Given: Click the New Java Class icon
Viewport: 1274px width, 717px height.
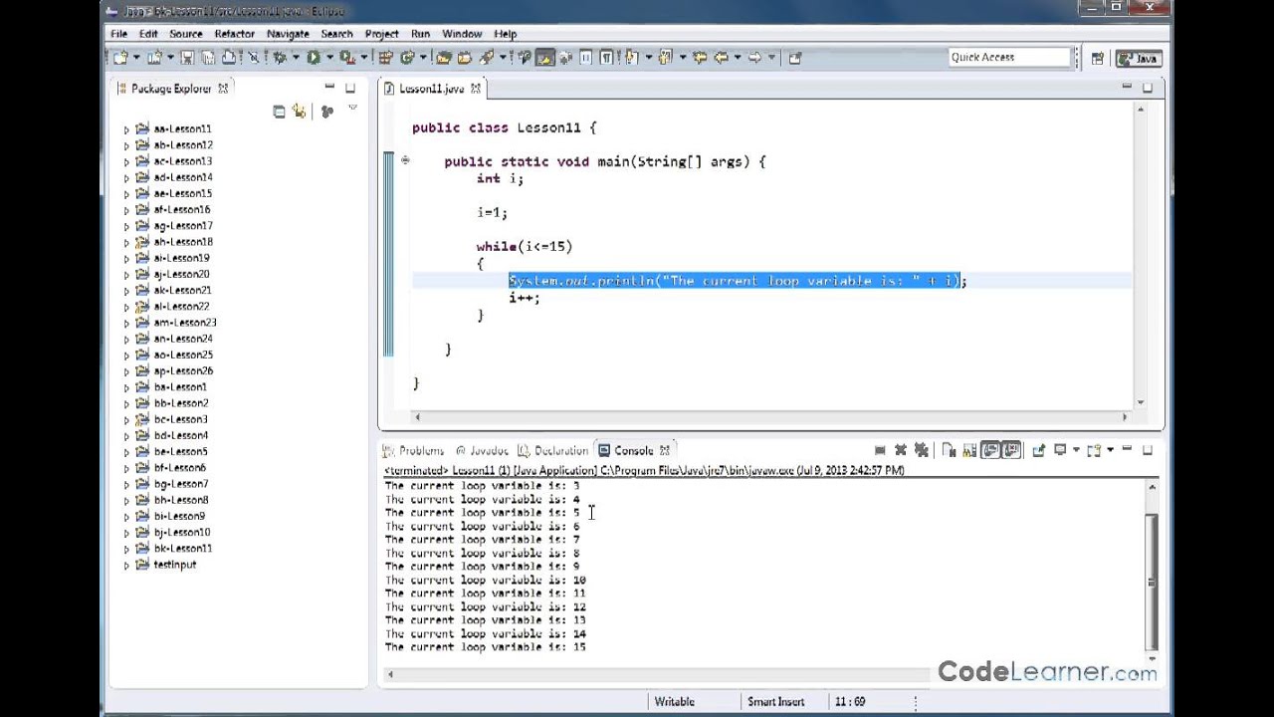Looking at the screenshot, I should coord(406,58).
